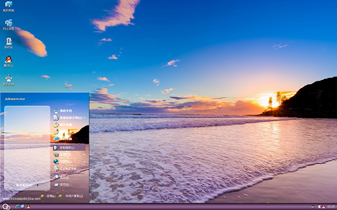This screenshot has height=210, width=337.
Task: Open QQ penguin in quick launch bar
Action: pos(29,207)
